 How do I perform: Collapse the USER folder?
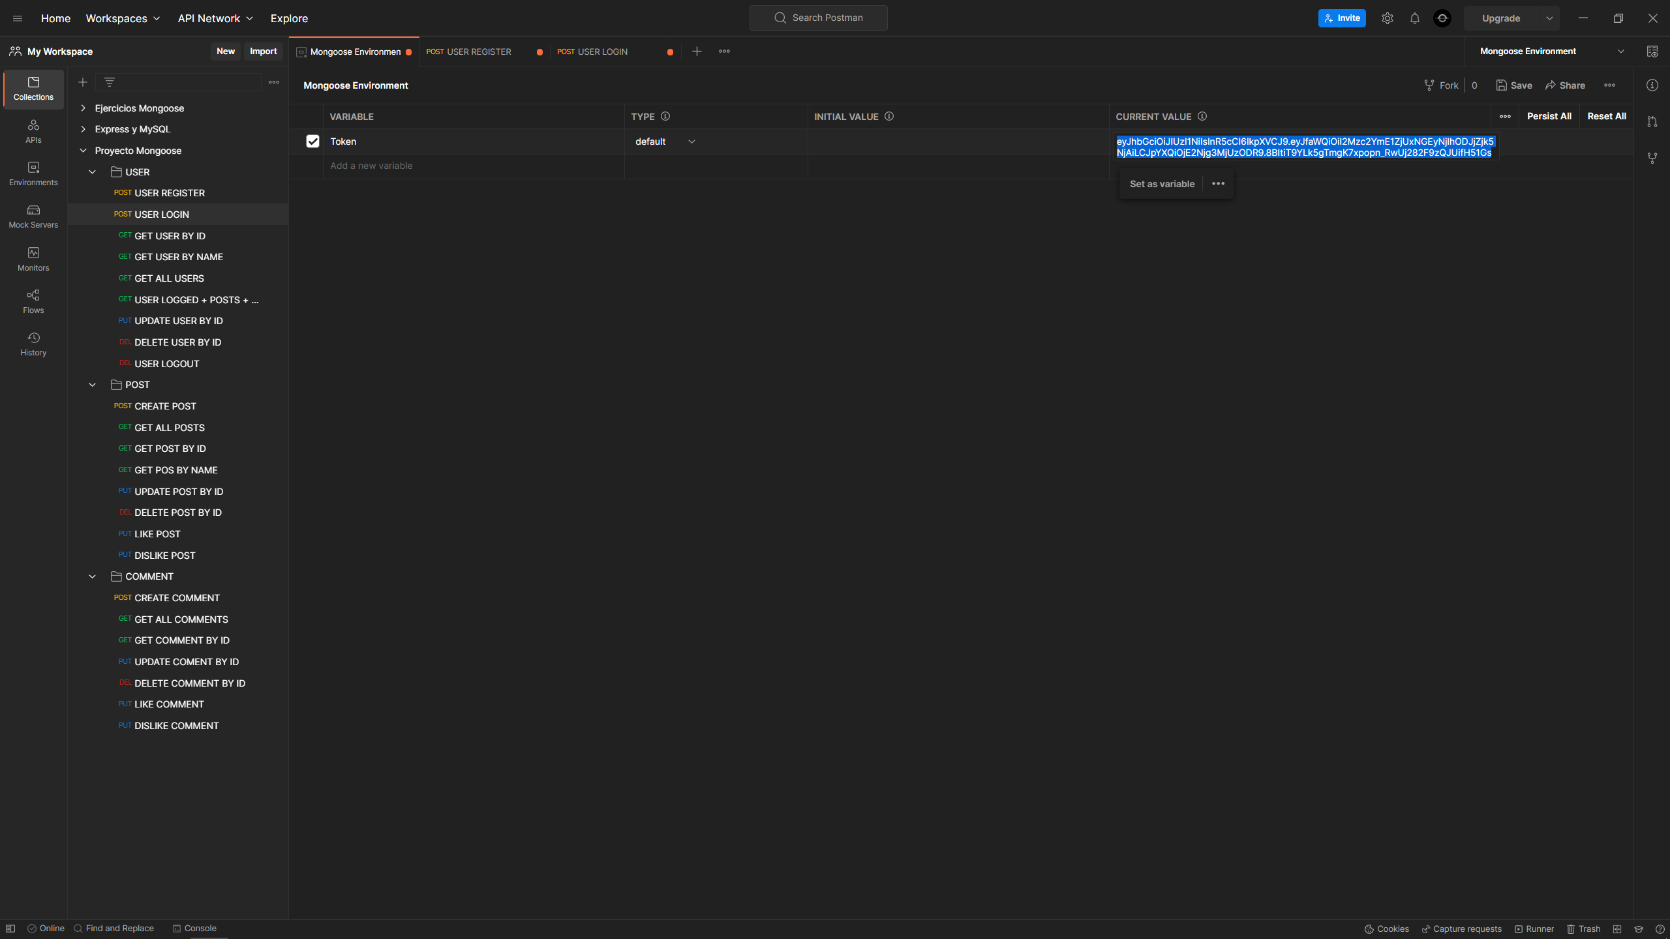92,171
